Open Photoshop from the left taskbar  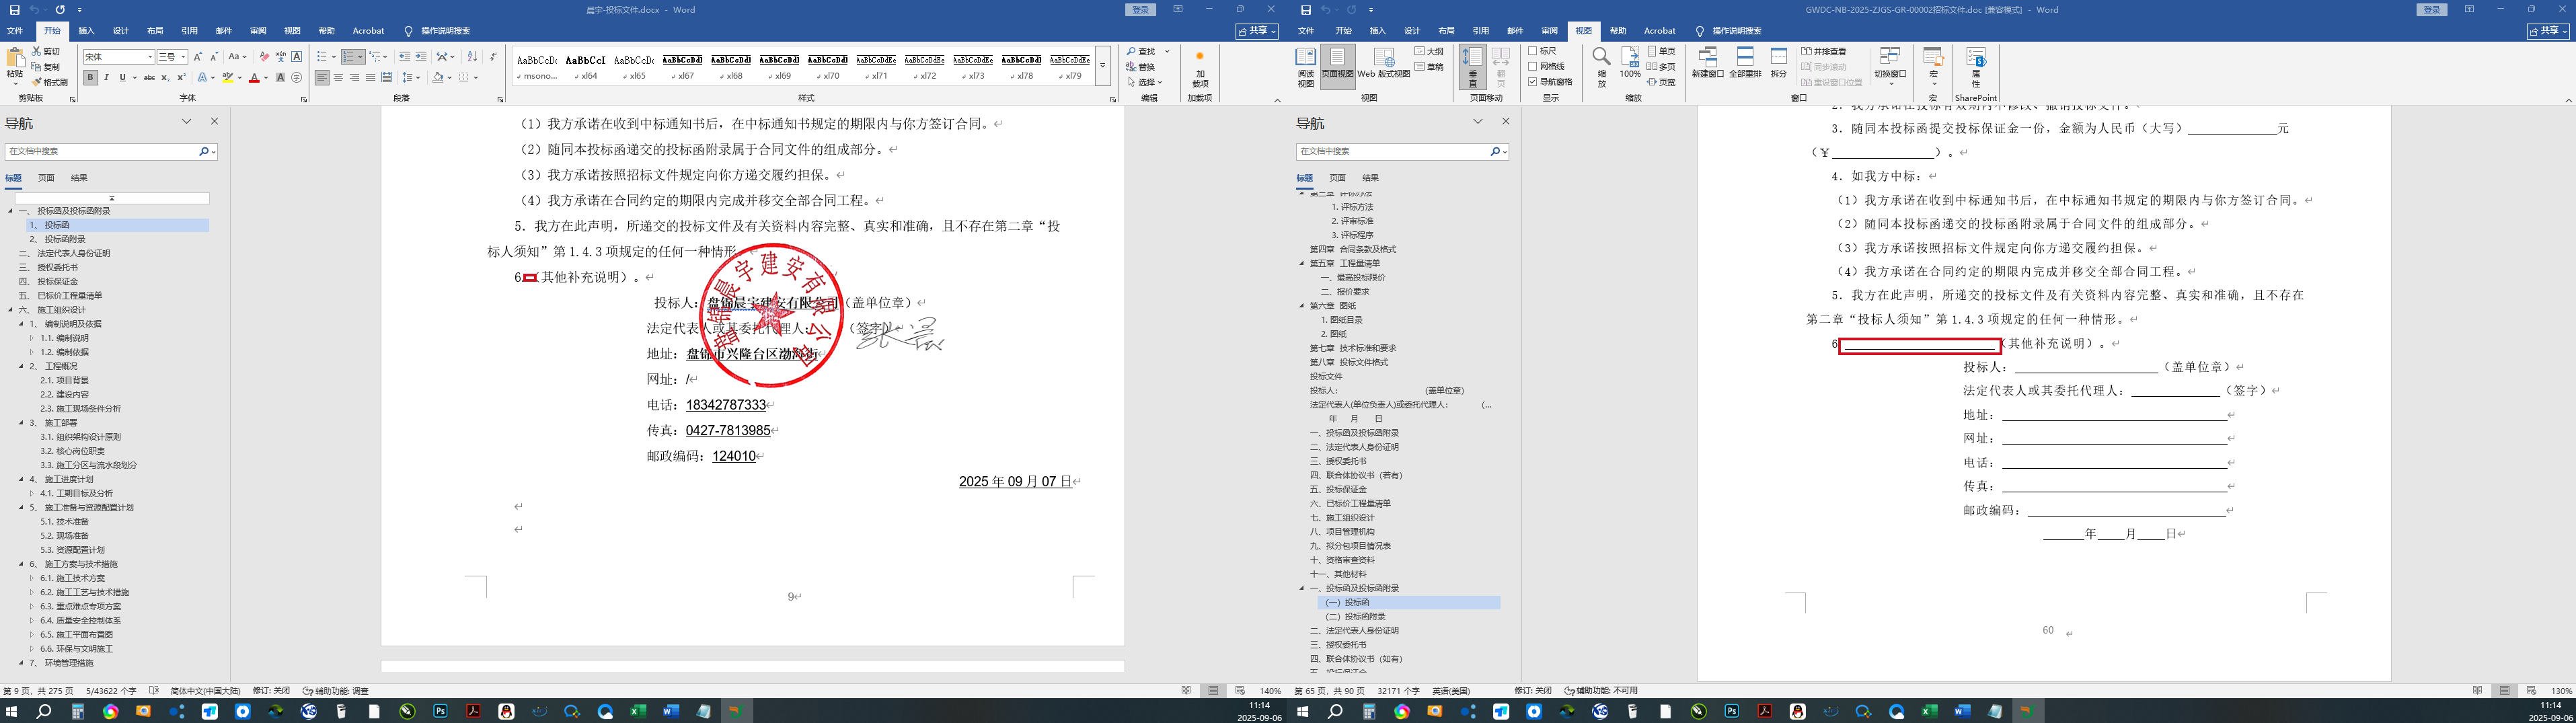pos(440,711)
